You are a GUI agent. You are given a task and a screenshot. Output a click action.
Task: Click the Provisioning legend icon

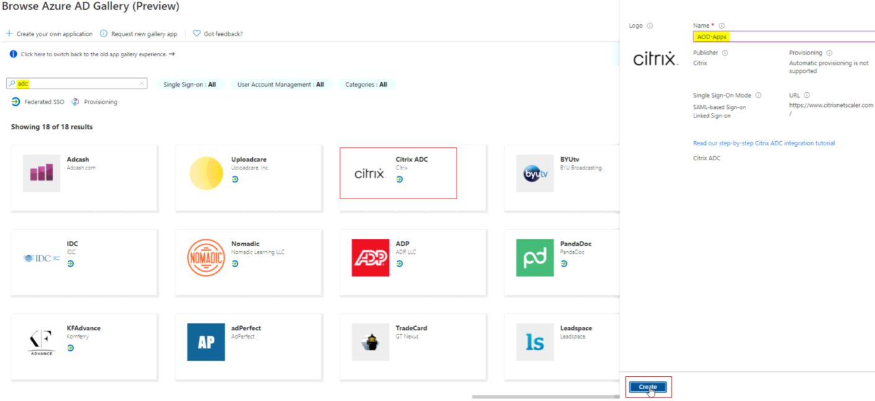click(76, 101)
